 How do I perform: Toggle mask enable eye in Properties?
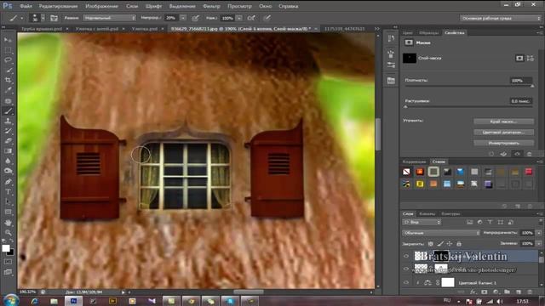(x=517, y=154)
